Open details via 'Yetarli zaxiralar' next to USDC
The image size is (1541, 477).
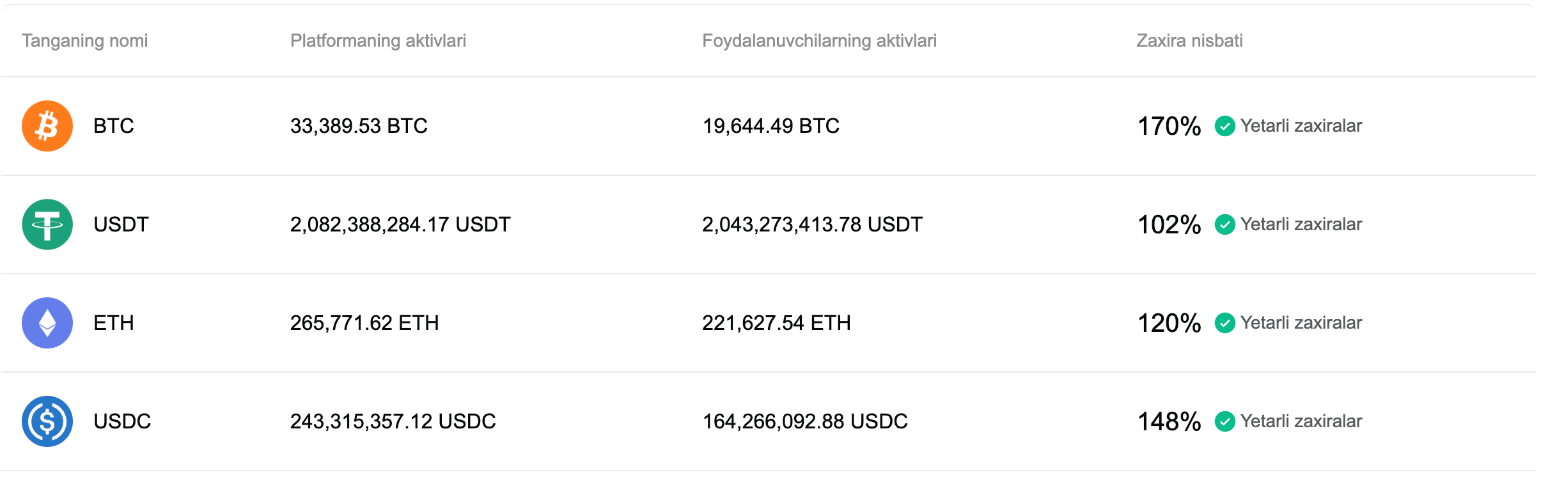click(x=1301, y=421)
